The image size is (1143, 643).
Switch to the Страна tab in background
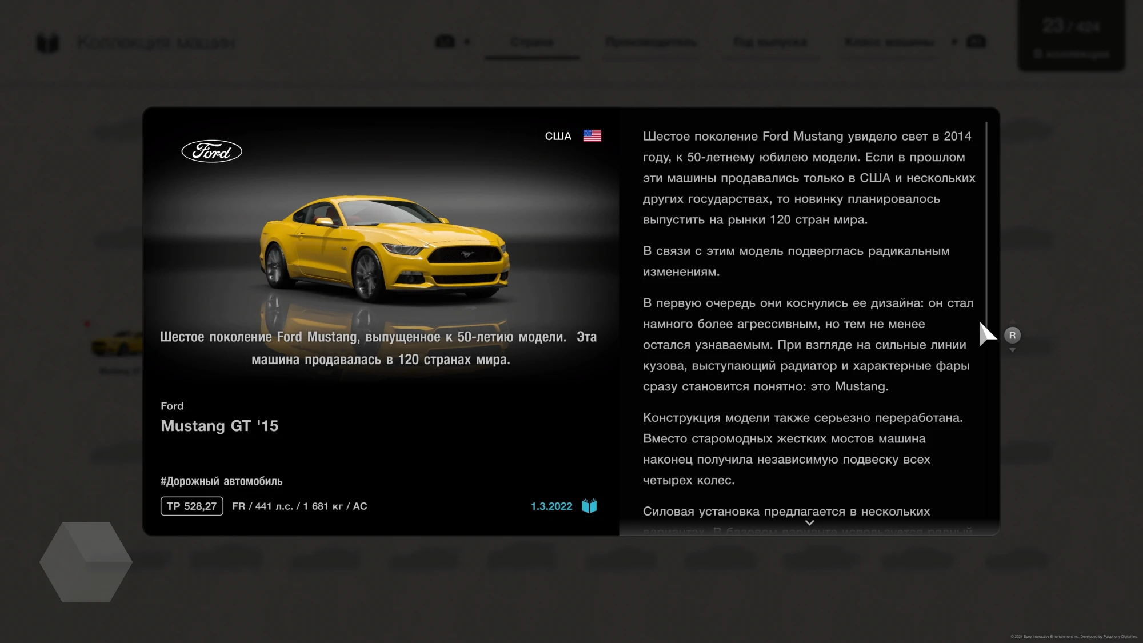point(532,42)
